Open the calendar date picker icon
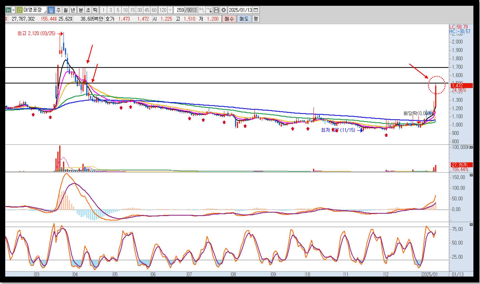This screenshot has height=284, width=480. [256, 10]
